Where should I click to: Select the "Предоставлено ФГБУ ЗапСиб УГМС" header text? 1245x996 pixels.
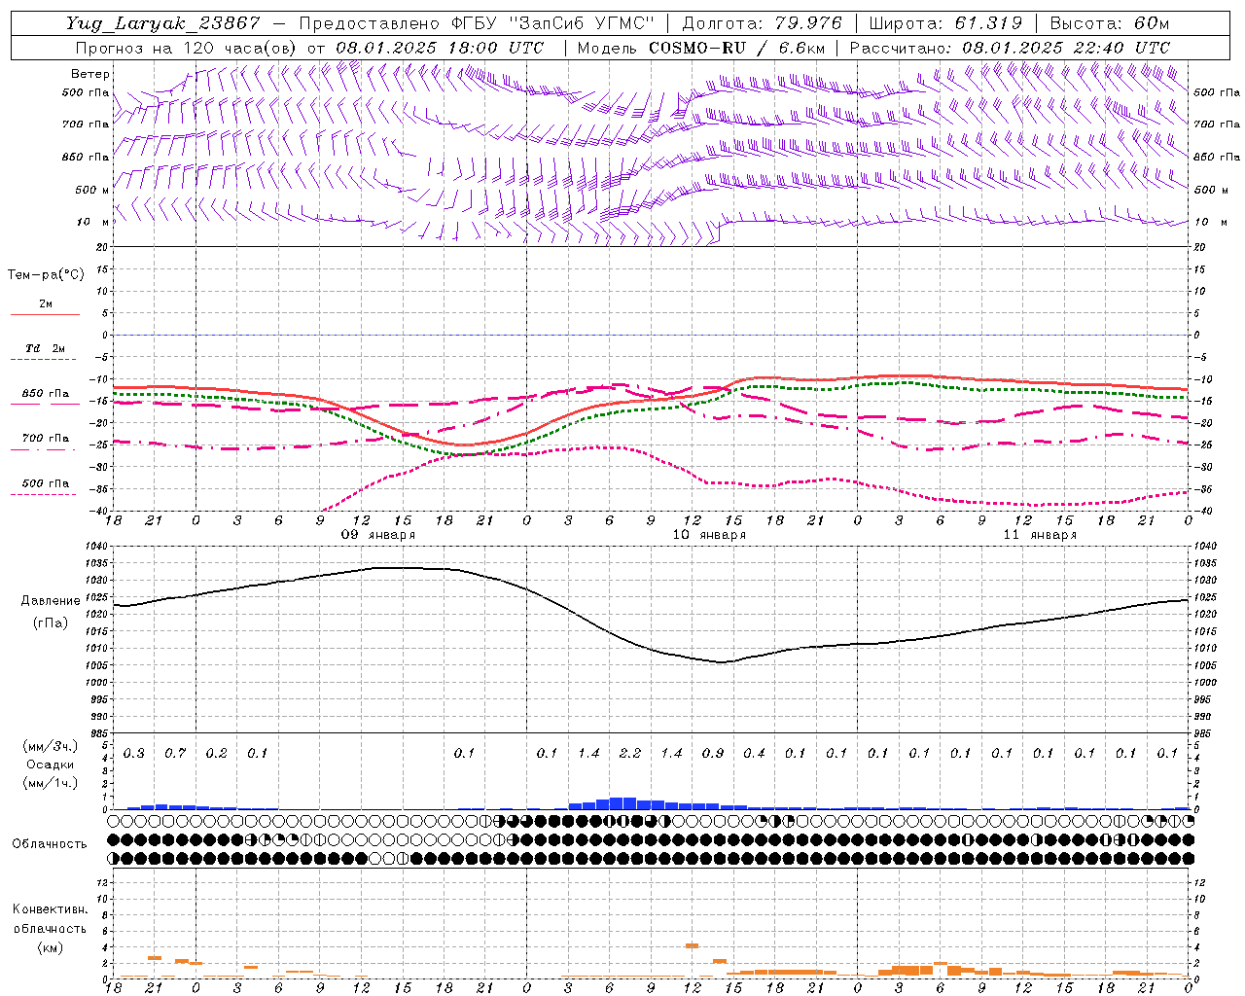coord(477,23)
